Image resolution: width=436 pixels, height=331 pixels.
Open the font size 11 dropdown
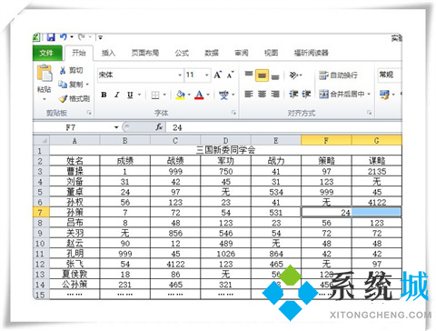[207, 75]
